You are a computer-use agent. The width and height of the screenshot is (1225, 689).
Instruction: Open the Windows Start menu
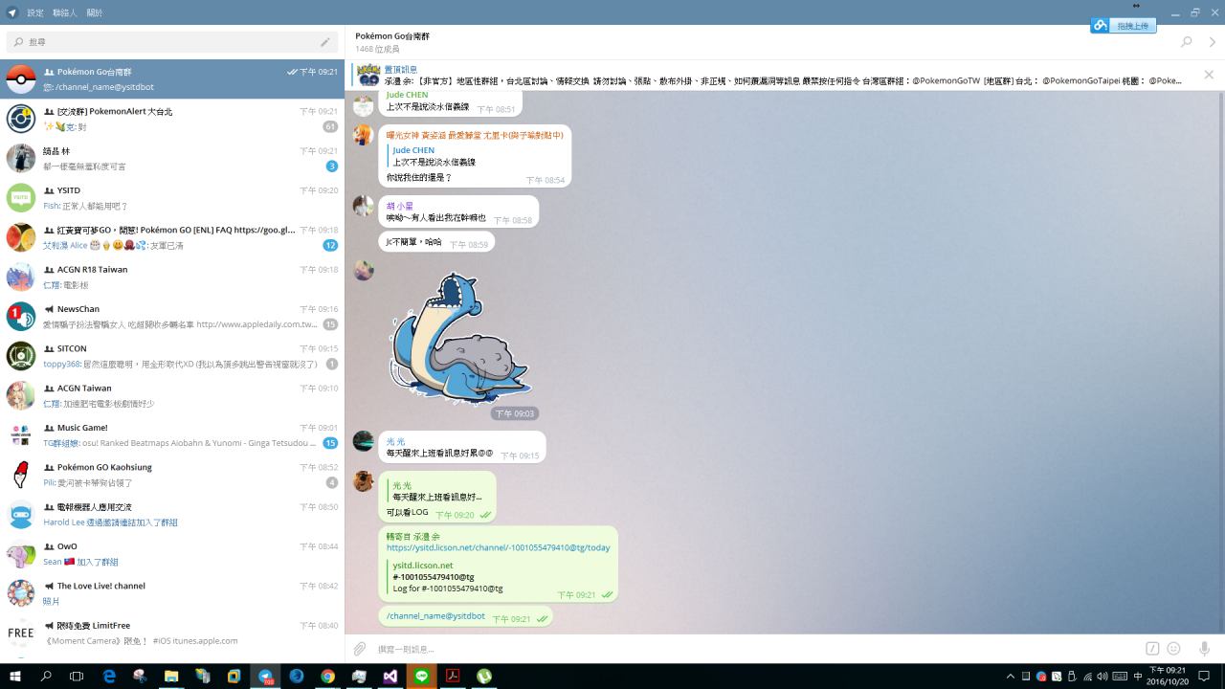[x=14, y=676]
